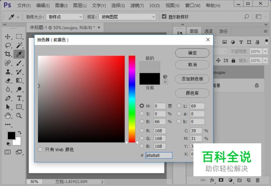
Task: Select the Eraser tool
Action: click(x=8, y=81)
